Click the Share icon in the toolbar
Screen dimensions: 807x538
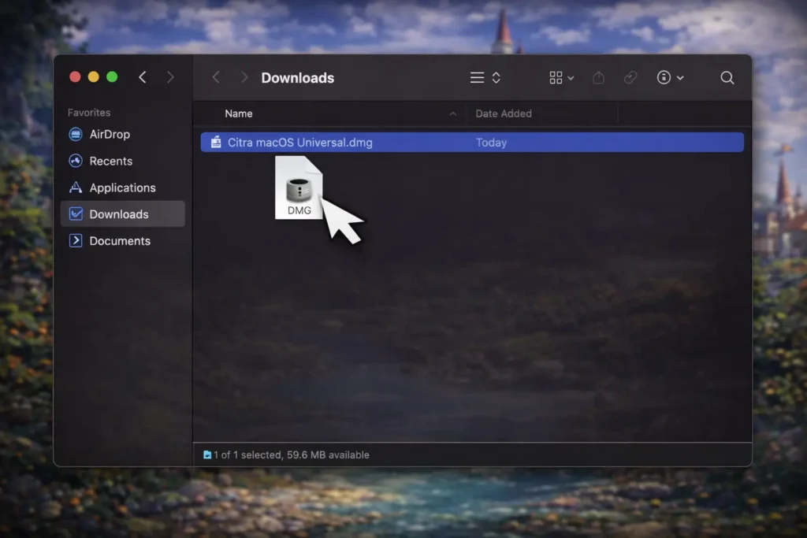597,77
